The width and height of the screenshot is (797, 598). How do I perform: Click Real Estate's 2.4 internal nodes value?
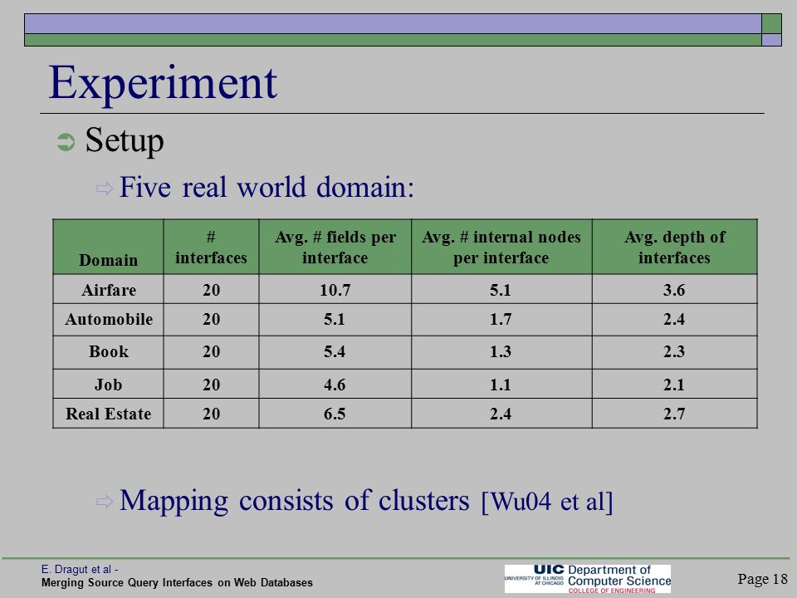coord(501,414)
